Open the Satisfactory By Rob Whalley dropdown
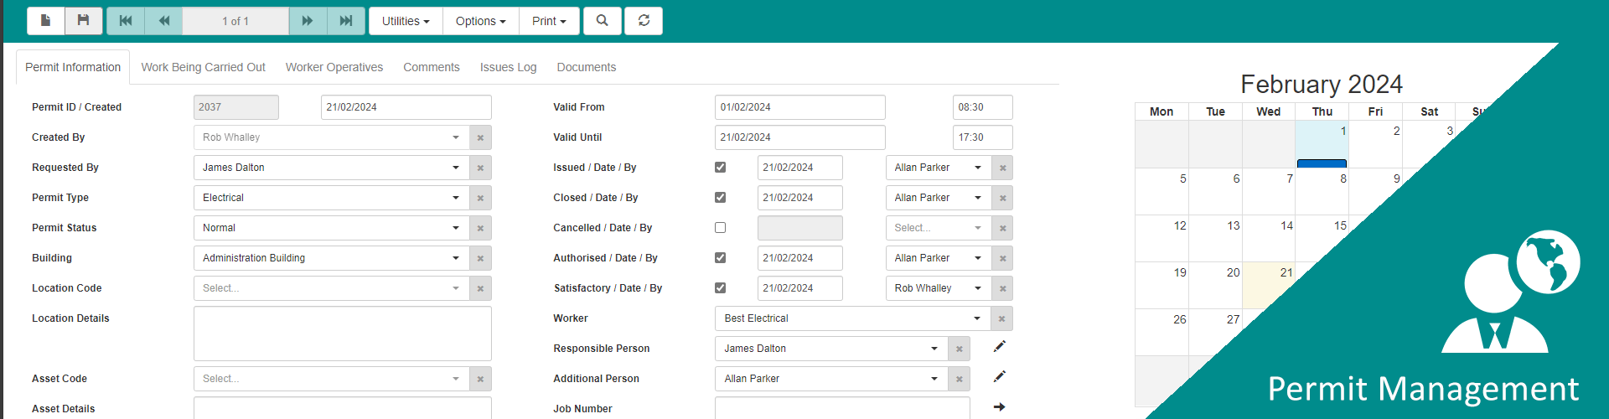The image size is (1609, 419). 939,288
